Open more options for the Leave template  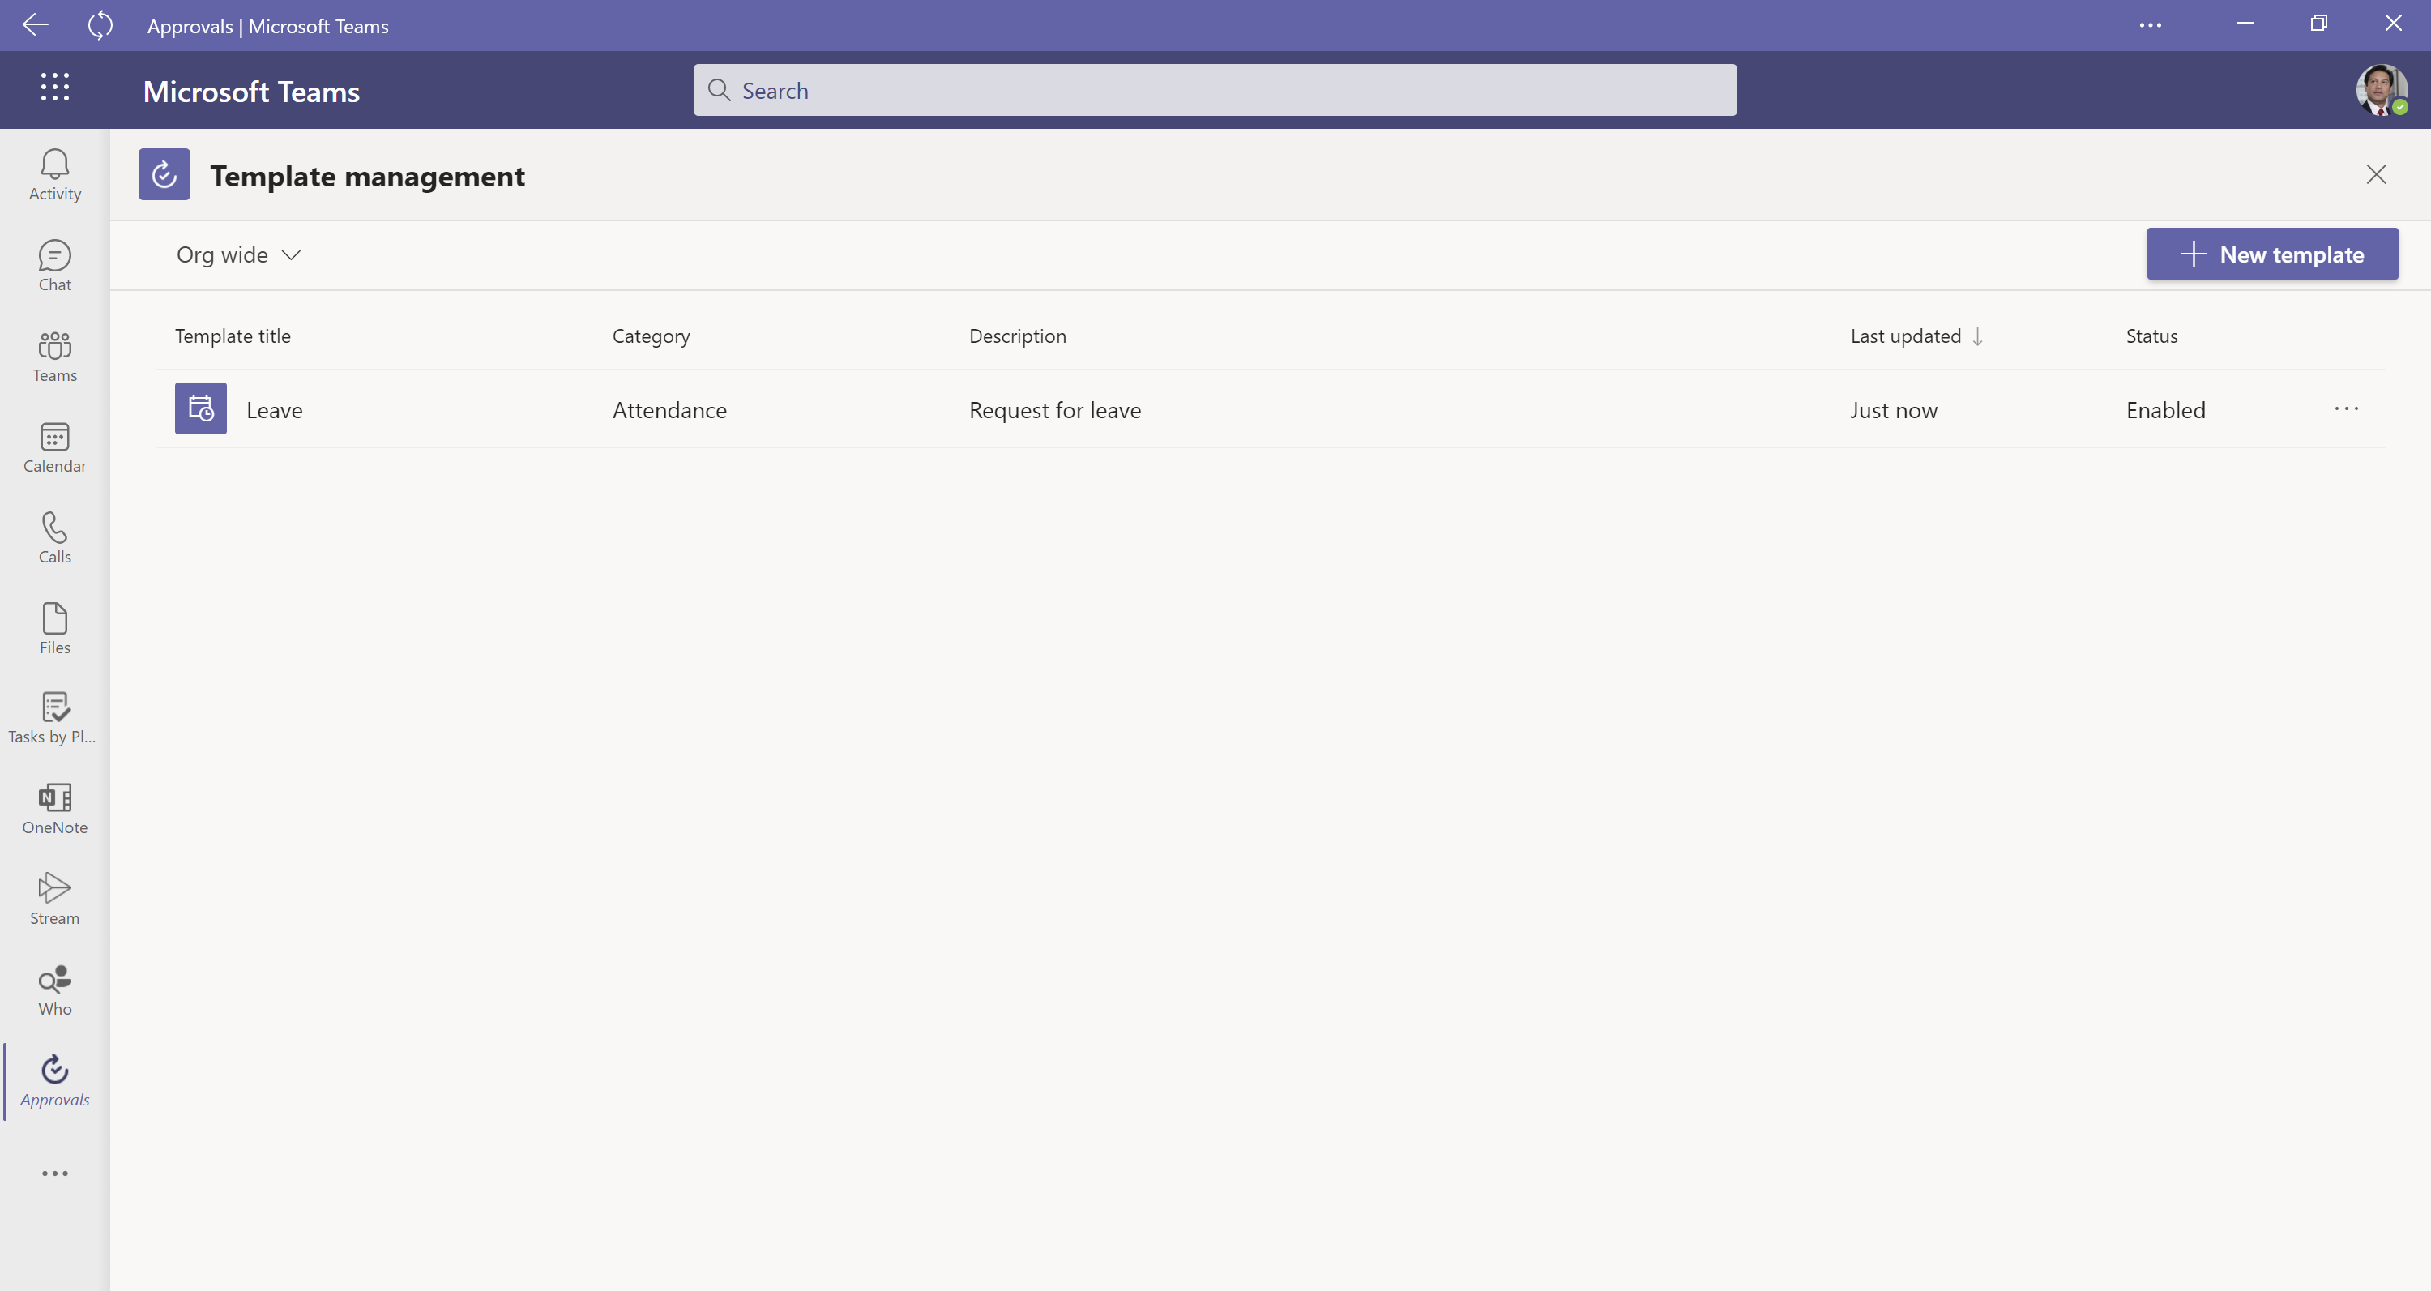(x=2346, y=408)
